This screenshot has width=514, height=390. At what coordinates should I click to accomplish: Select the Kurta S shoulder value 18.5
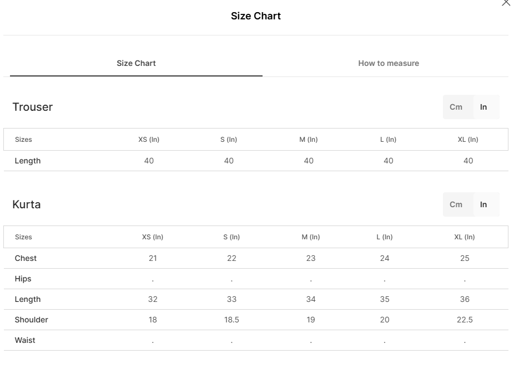[231, 320]
